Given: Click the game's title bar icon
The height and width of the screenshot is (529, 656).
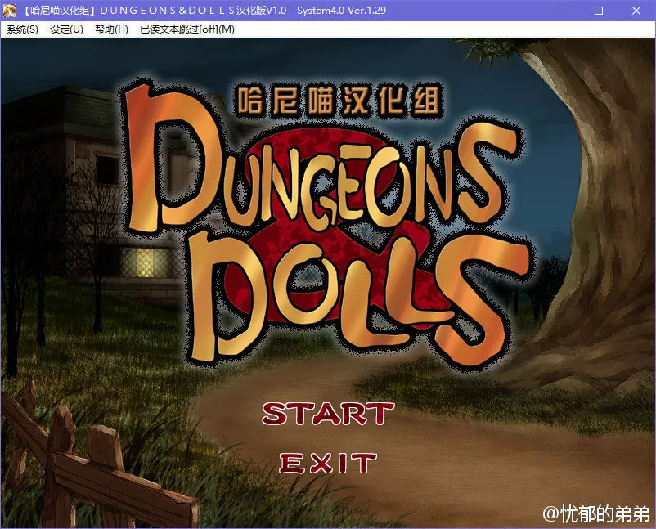Looking at the screenshot, I should (11, 11).
